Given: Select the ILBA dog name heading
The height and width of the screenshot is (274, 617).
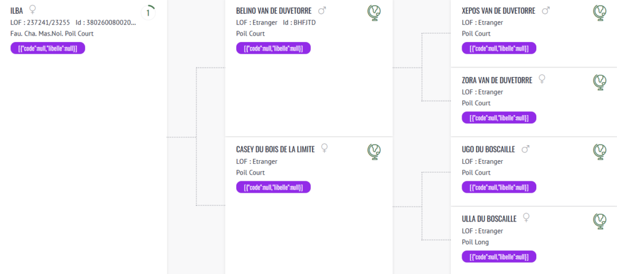Looking at the screenshot, I should pos(17,11).
